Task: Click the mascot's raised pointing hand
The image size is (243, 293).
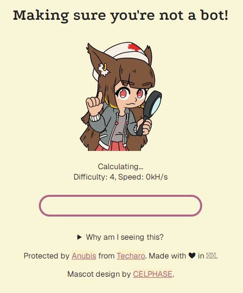Action: click(94, 103)
